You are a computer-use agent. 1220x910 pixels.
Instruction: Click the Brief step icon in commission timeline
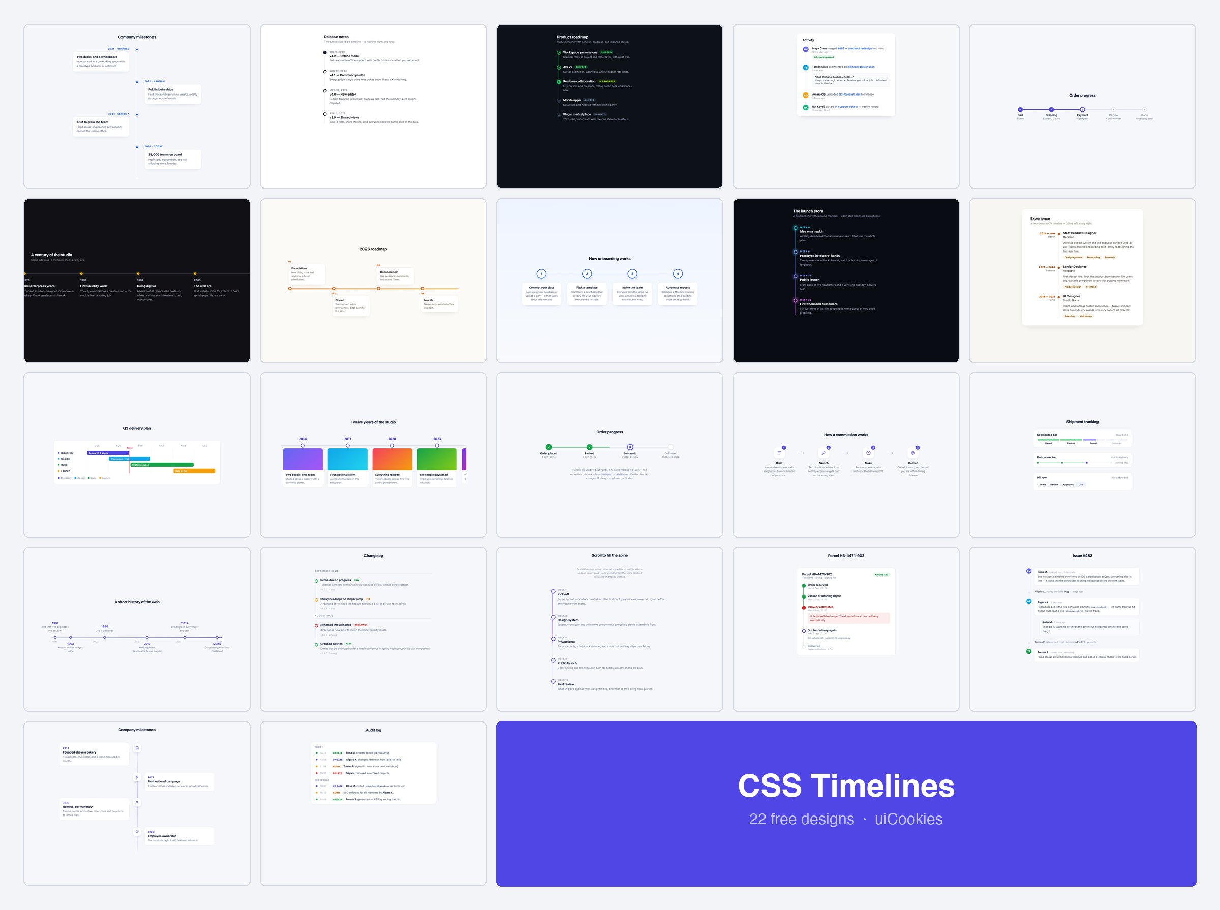(779, 453)
